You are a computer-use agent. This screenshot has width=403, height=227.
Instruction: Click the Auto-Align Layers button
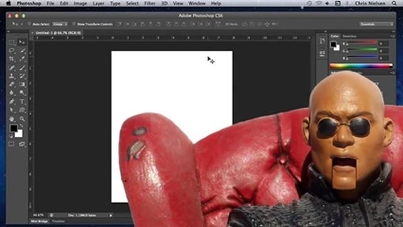tap(218, 24)
